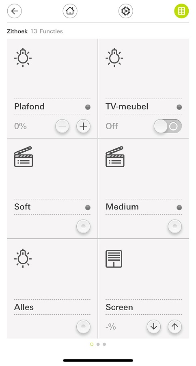Switch to the second page dot
Image resolution: width=196 pixels, height=366 pixels.
[x=98, y=344]
